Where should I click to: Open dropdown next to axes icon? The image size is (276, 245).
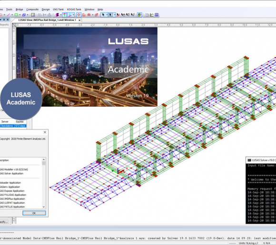click(73, 15)
